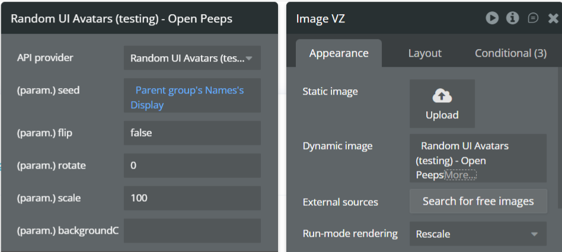Click the rotate parameter field
The width and height of the screenshot is (562, 252).
click(192, 166)
